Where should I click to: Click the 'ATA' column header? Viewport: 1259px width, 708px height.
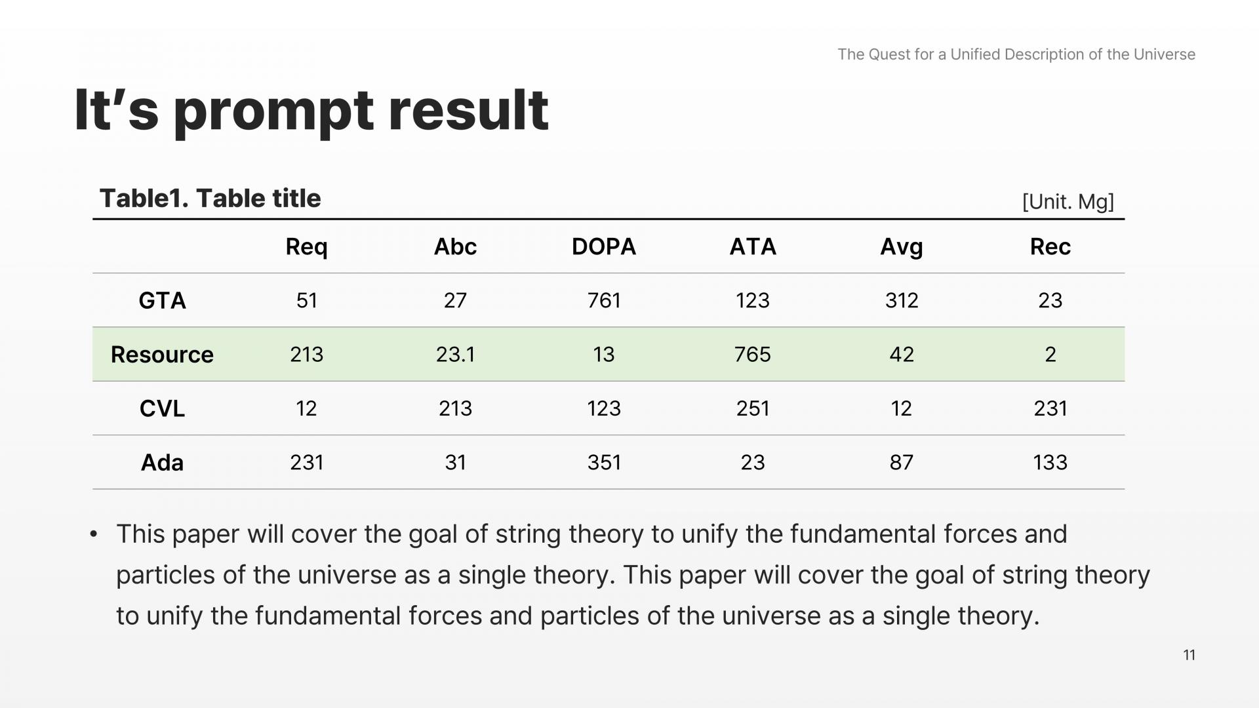coord(752,246)
